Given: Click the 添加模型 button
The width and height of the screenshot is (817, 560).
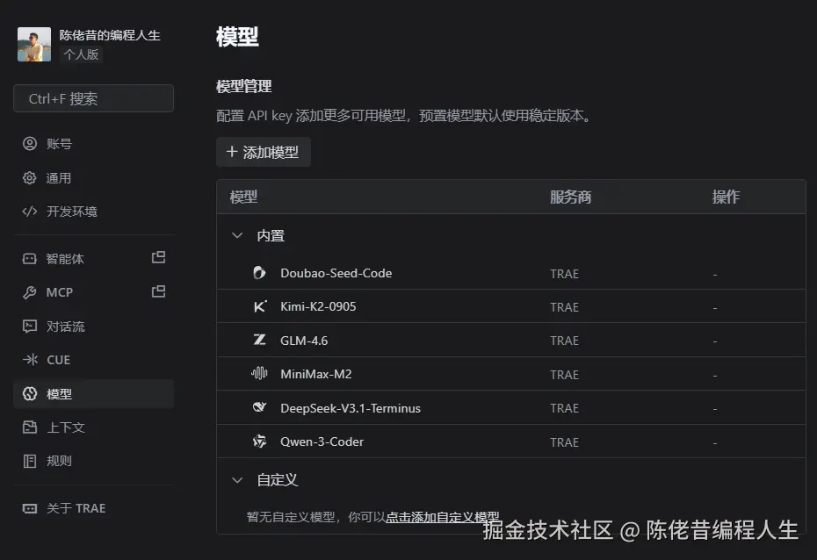Looking at the screenshot, I should (264, 152).
